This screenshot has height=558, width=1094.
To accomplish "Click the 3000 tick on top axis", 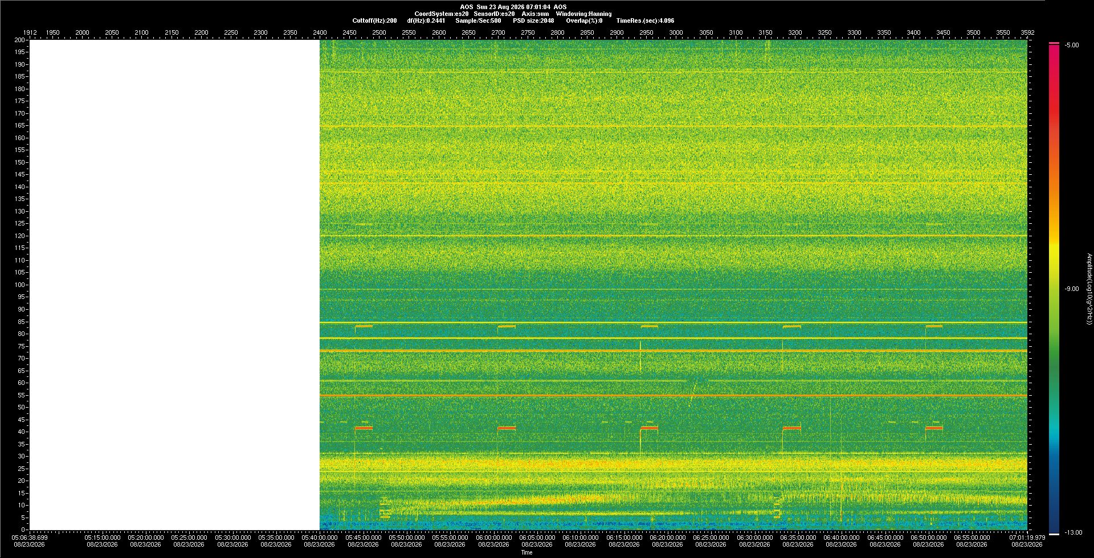I will point(676,32).
